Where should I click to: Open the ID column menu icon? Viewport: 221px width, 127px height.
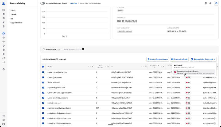pos(146,67)
